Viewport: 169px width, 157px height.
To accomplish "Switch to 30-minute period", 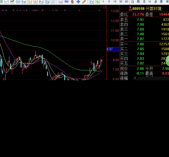I will click(121, 2).
